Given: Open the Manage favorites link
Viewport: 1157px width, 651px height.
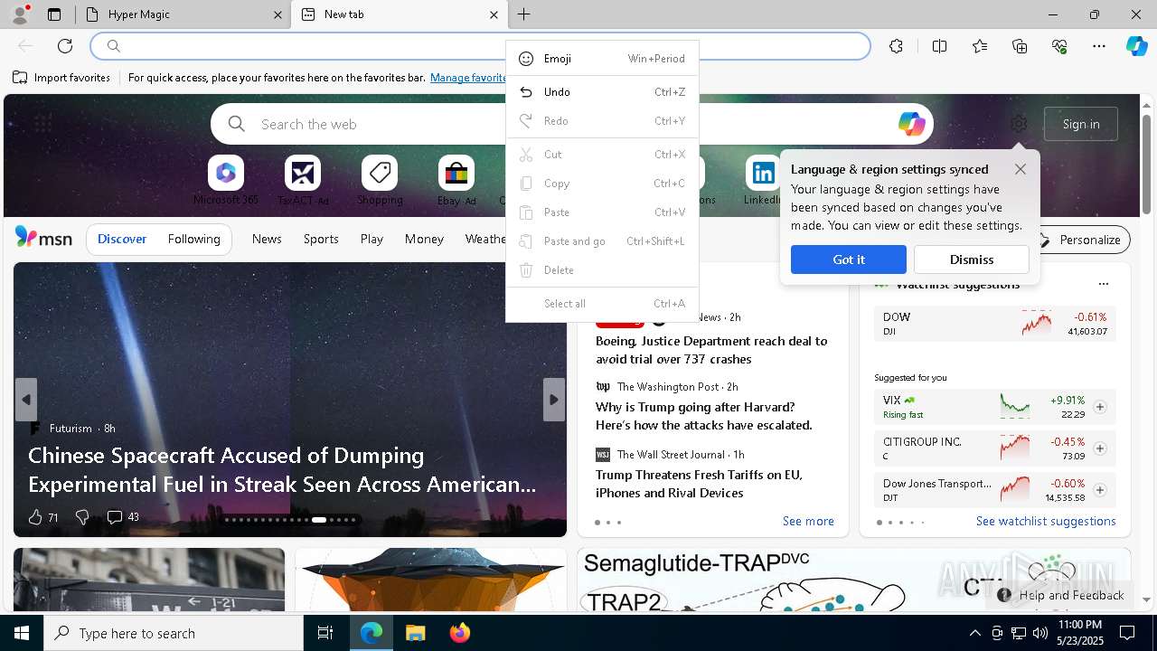Looking at the screenshot, I should [x=468, y=78].
